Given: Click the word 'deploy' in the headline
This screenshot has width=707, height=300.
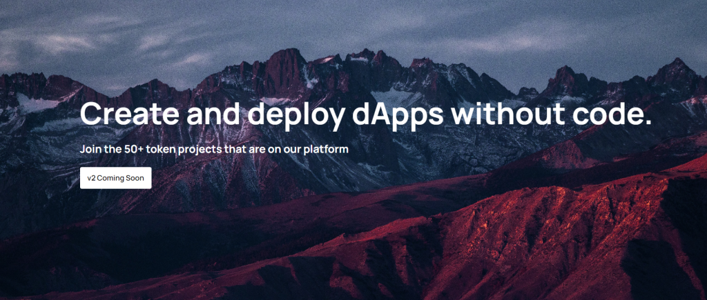Looking at the screenshot, I should pyautogui.click(x=296, y=115).
